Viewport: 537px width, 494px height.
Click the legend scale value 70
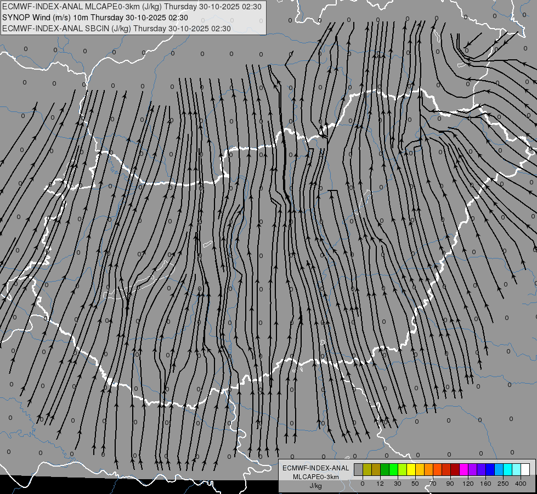tap(433, 484)
